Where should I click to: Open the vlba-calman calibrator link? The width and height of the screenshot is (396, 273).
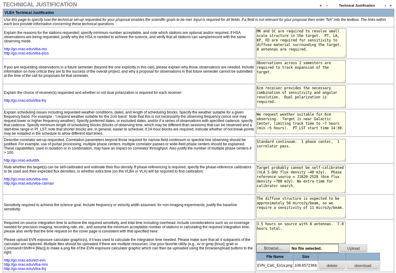click(28, 183)
